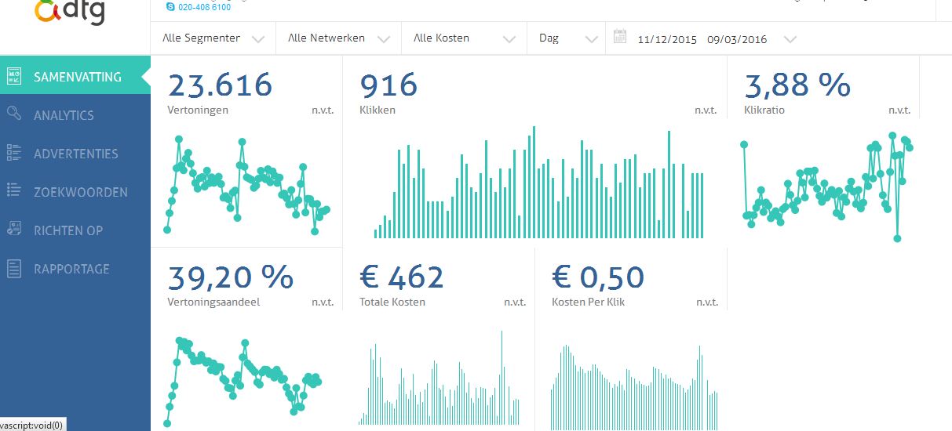The image size is (952, 431).
Task: Go to the Zoekwoorden section
Action: [75, 192]
